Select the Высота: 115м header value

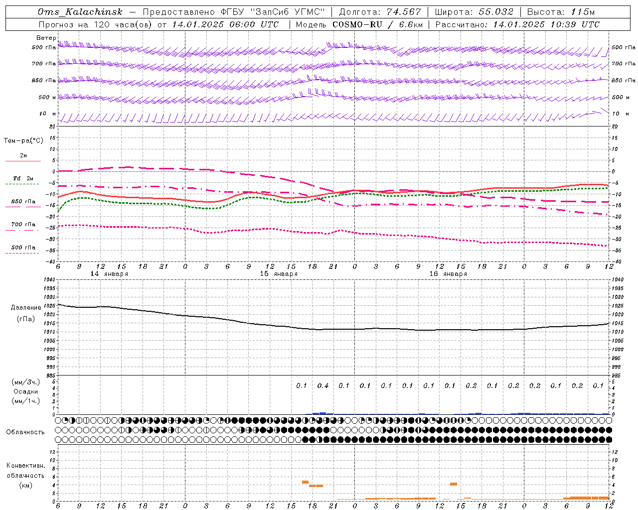pos(561,12)
